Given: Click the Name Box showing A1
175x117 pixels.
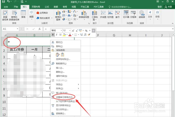Looking at the screenshot, I should point(10,29).
